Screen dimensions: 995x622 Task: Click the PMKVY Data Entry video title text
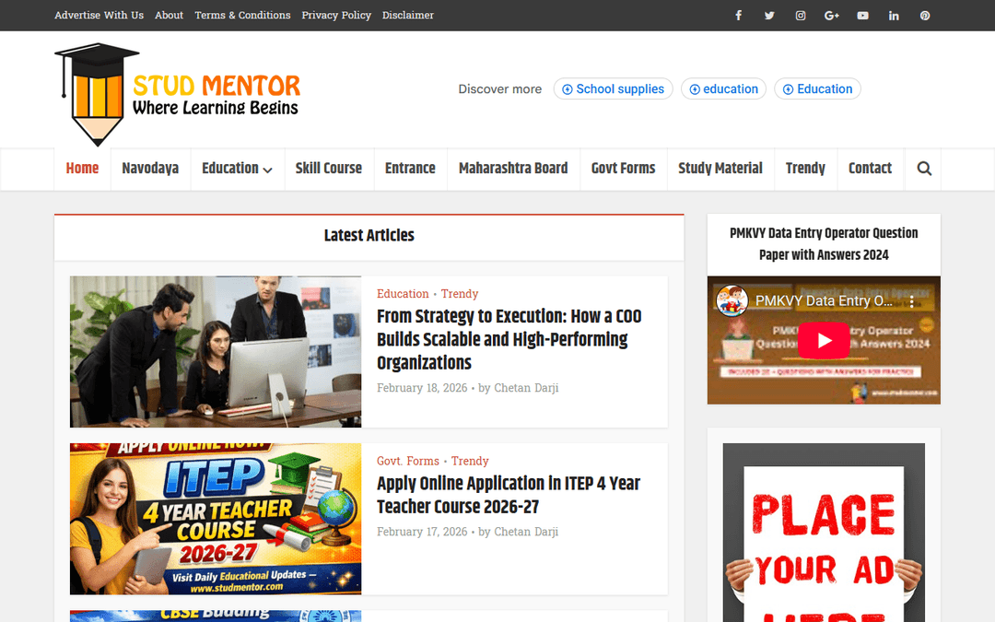824,300
